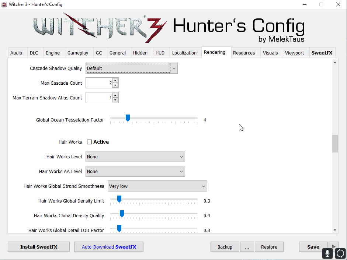The width and height of the screenshot is (347, 260).
Task: Expand Hair Works Global Strand Smoothness dropdown
Action: (157, 186)
